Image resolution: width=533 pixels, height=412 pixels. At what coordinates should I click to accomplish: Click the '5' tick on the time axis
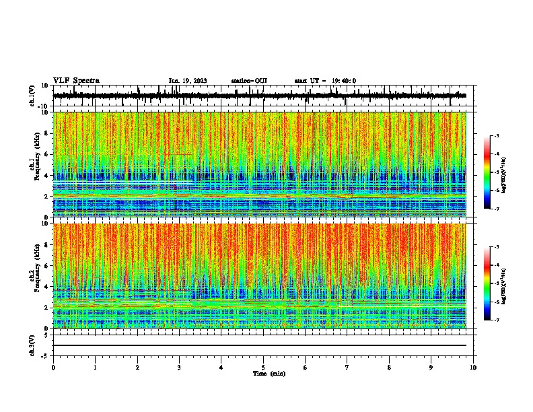(263, 368)
